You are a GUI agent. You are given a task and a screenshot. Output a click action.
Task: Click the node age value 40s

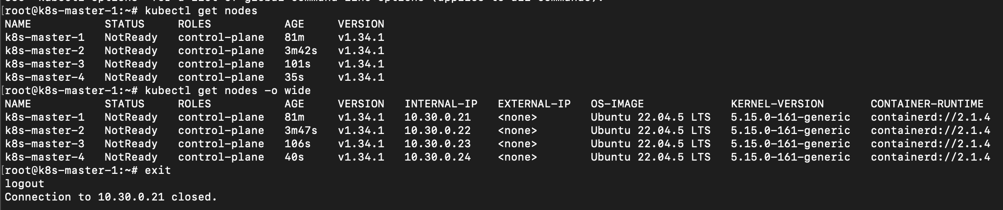tap(294, 157)
